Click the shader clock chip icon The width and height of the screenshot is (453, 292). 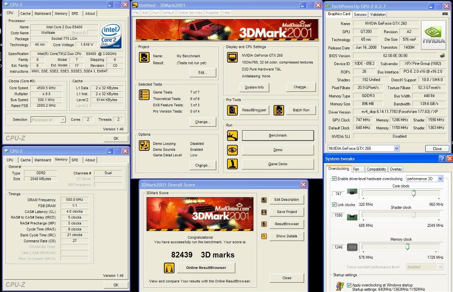pos(352,217)
